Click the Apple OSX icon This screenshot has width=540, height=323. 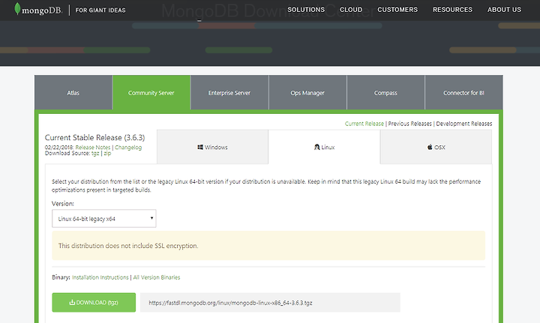tap(430, 147)
